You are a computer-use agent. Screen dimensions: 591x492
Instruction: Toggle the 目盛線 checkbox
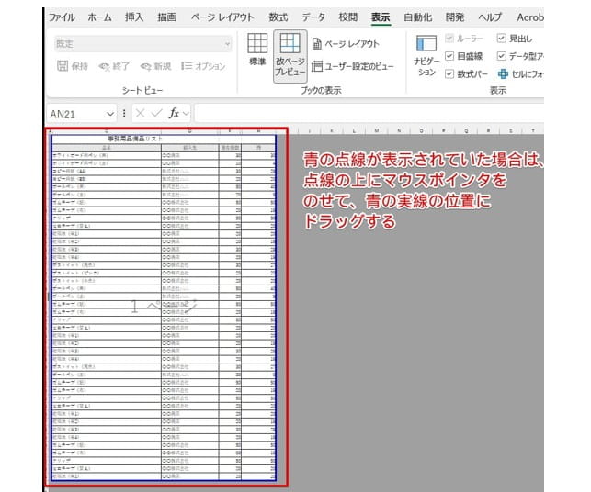coord(449,56)
